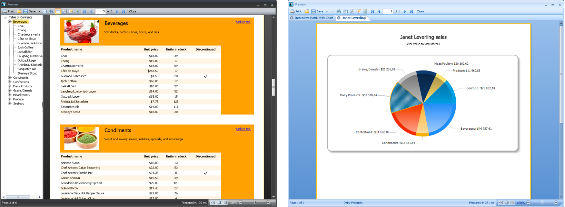Click the Beverages section's back to top link
Screen dimensions: 565x207
tap(243, 22)
